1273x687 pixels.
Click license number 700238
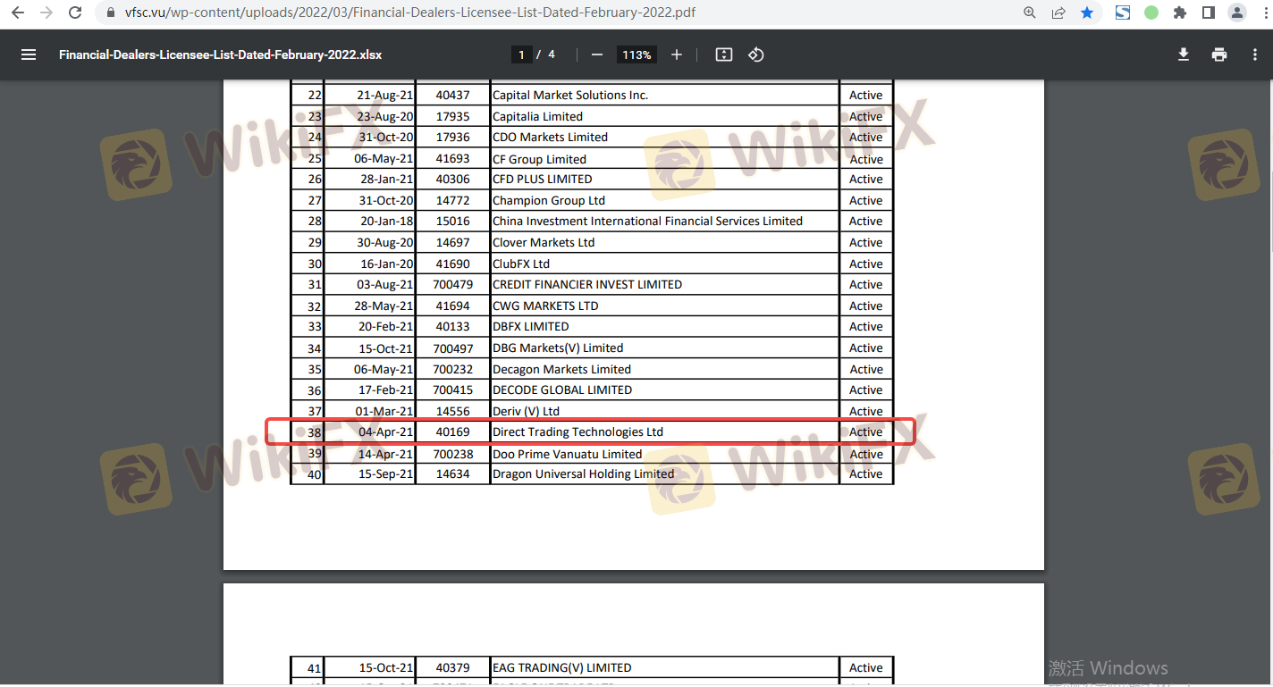point(452,455)
